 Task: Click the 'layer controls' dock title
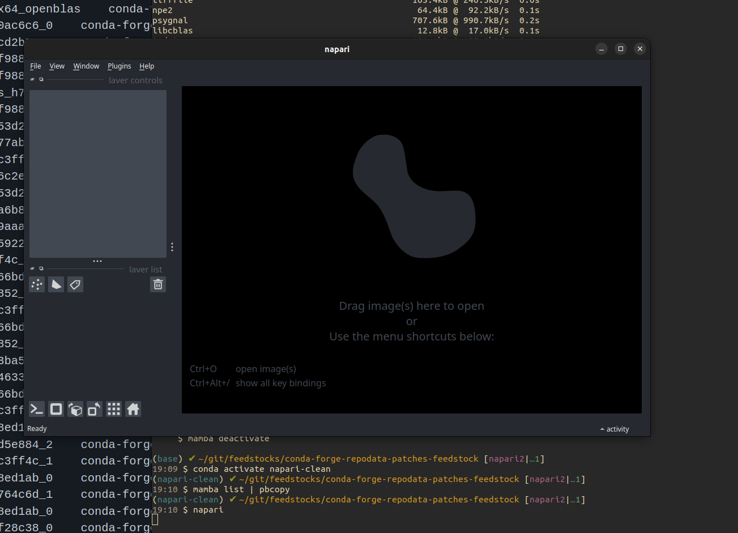[135, 80]
